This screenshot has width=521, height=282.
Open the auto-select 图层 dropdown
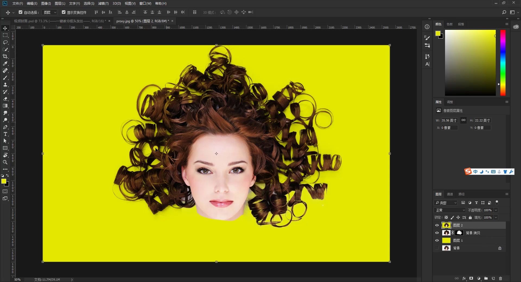coord(50,12)
